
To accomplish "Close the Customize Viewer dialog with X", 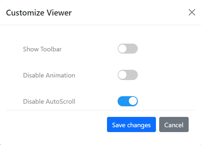I will [x=192, y=13].
